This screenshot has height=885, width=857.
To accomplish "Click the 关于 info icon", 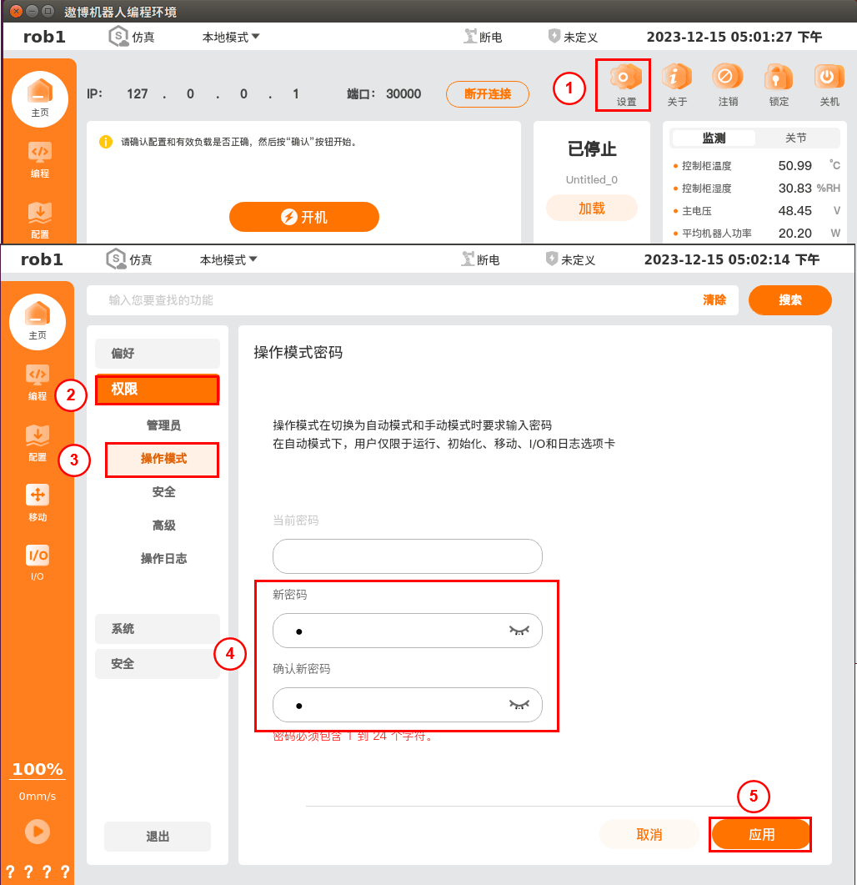I will point(676,78).
